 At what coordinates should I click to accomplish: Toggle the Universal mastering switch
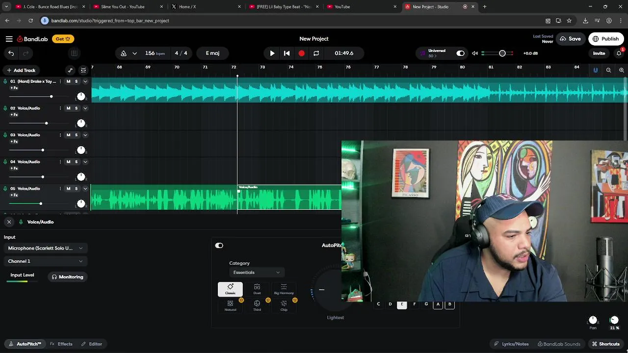[x=460, y=53]
